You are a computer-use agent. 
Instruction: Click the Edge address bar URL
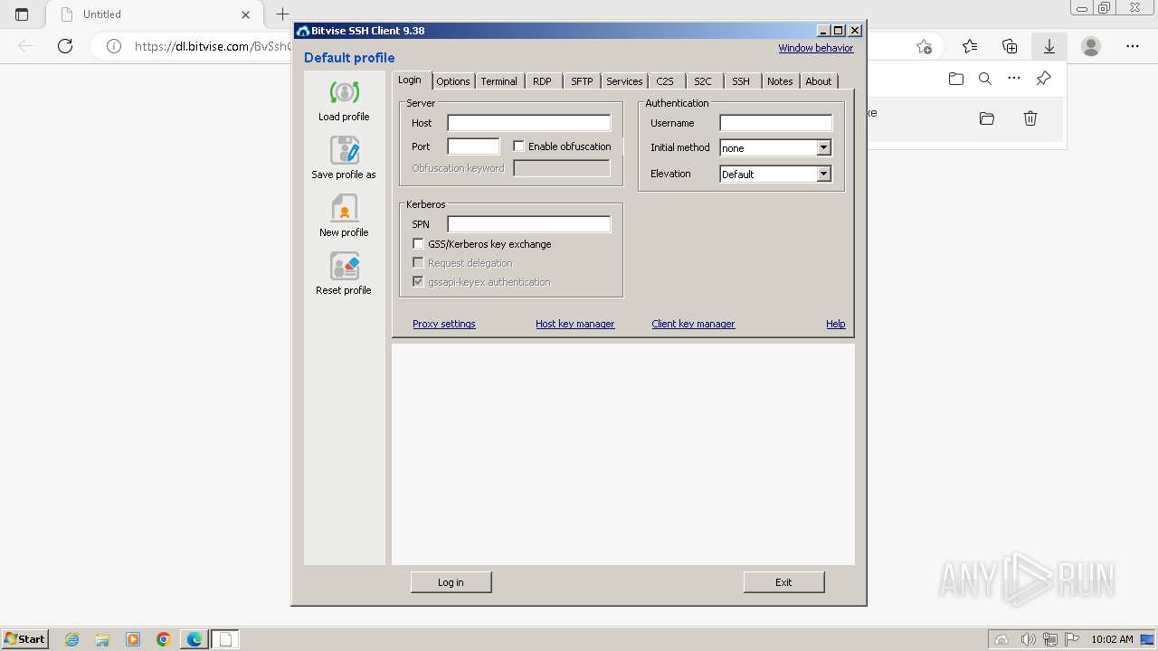213,46
